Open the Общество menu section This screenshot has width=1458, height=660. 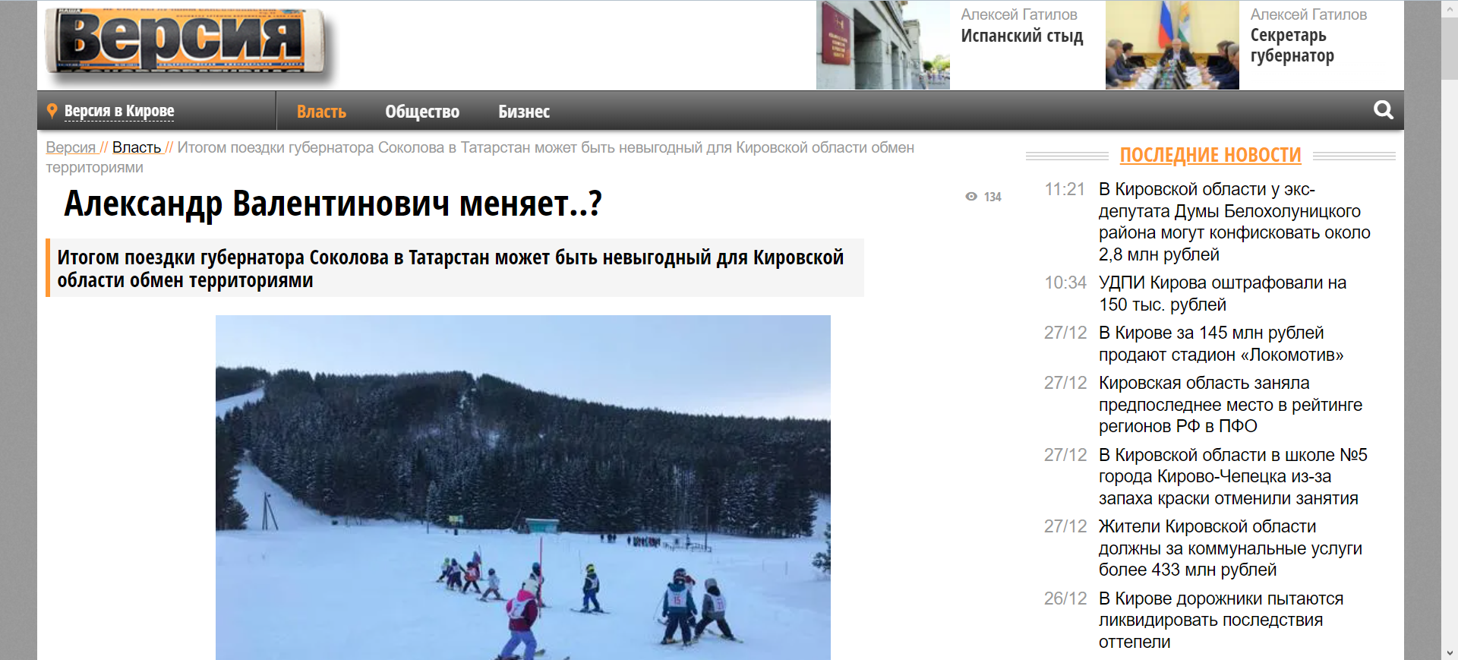click(422, 112)
